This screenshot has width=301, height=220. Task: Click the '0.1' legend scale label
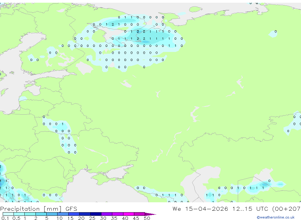[5, 218]
